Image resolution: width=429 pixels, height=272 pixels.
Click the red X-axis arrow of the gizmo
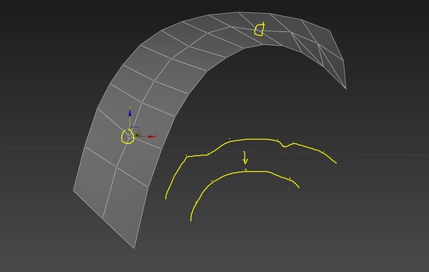[152, 136]
